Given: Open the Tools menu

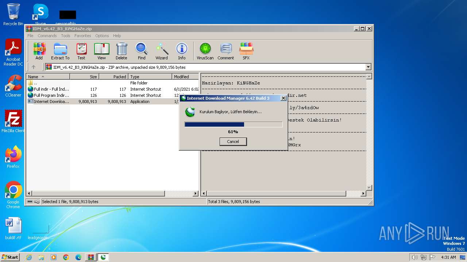Looking at the screenshot, I should 66,36.
